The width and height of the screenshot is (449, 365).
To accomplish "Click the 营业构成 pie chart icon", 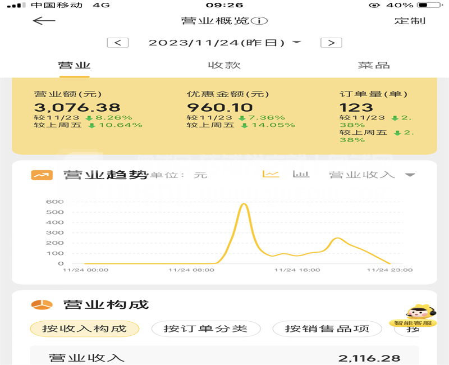I will point(42,304).
